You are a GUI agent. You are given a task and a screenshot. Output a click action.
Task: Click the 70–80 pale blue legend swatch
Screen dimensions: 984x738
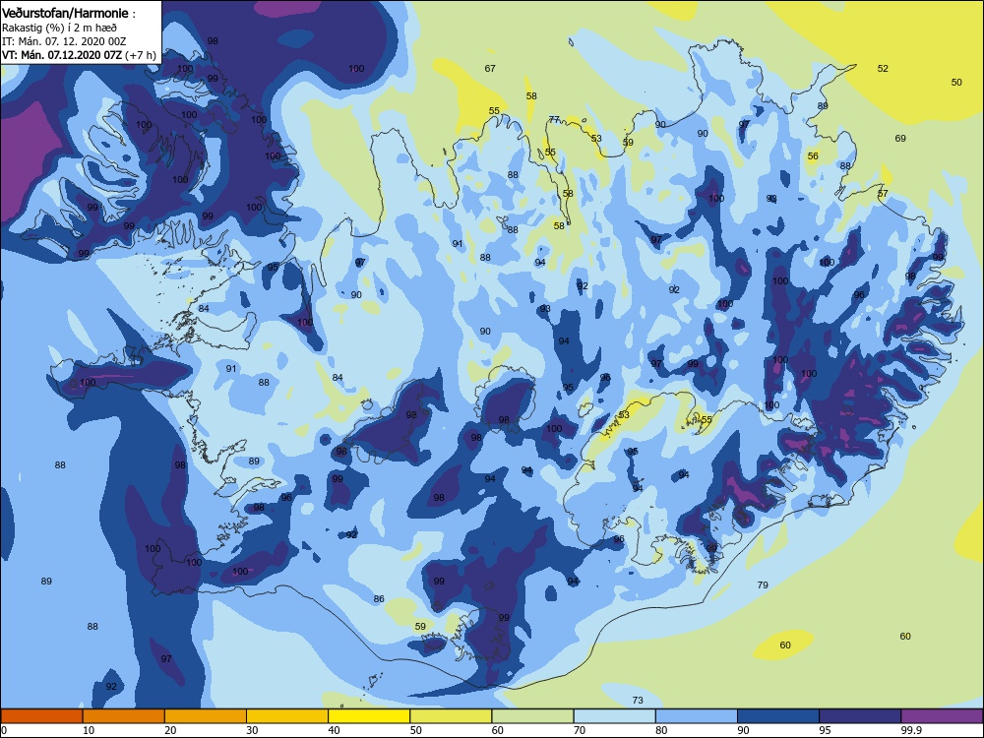614,716
